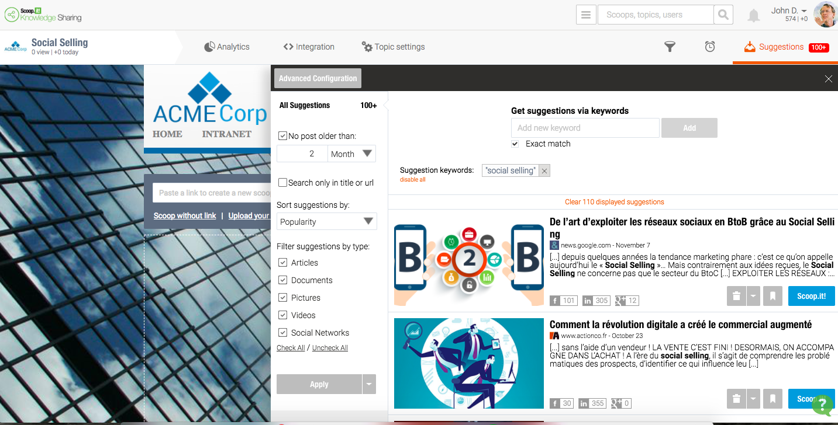Viewport: 838px width, 425px height.
Task: Open the Popularity sort dropdown
Action: point(327,221)
